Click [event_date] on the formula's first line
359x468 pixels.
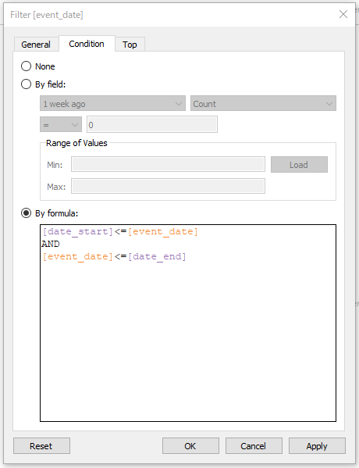tap(163, 231)
